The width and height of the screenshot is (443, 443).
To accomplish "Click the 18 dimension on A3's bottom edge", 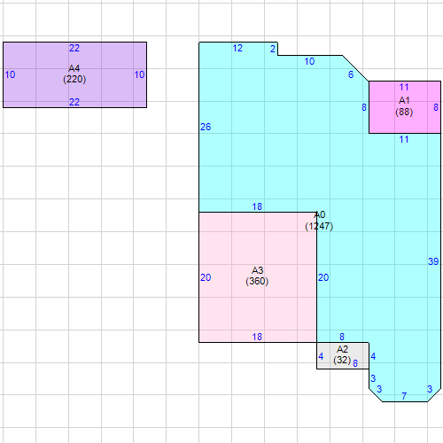I will (257, 337).
